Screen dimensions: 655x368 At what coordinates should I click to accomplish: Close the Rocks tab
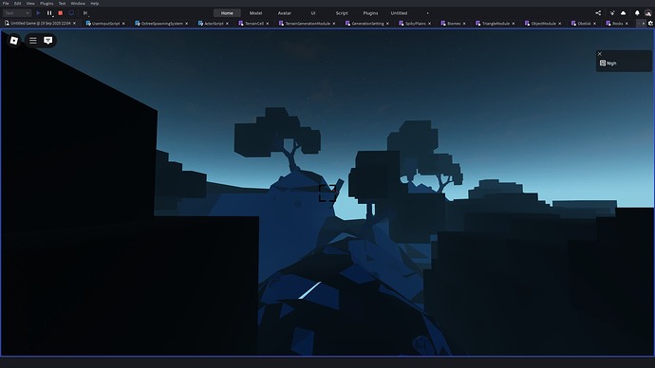point(627,24)
